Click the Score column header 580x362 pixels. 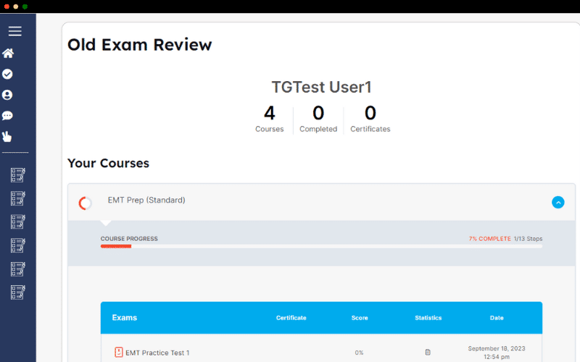pos(360,318)
